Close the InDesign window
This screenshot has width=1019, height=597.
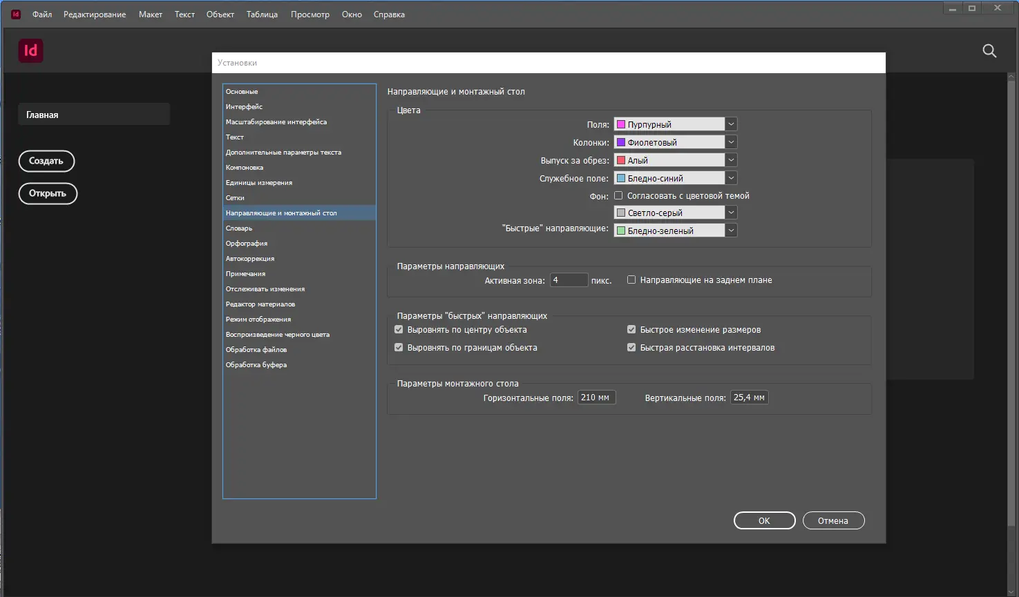coord(998,8)
